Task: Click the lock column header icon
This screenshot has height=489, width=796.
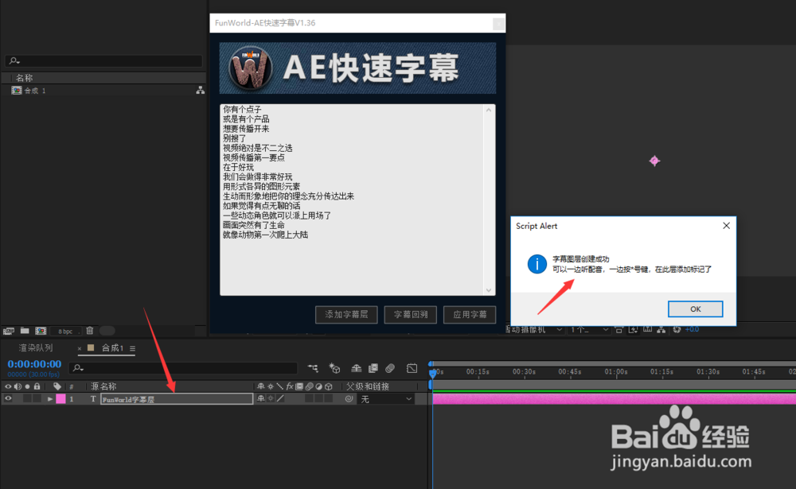Action: 37,386
